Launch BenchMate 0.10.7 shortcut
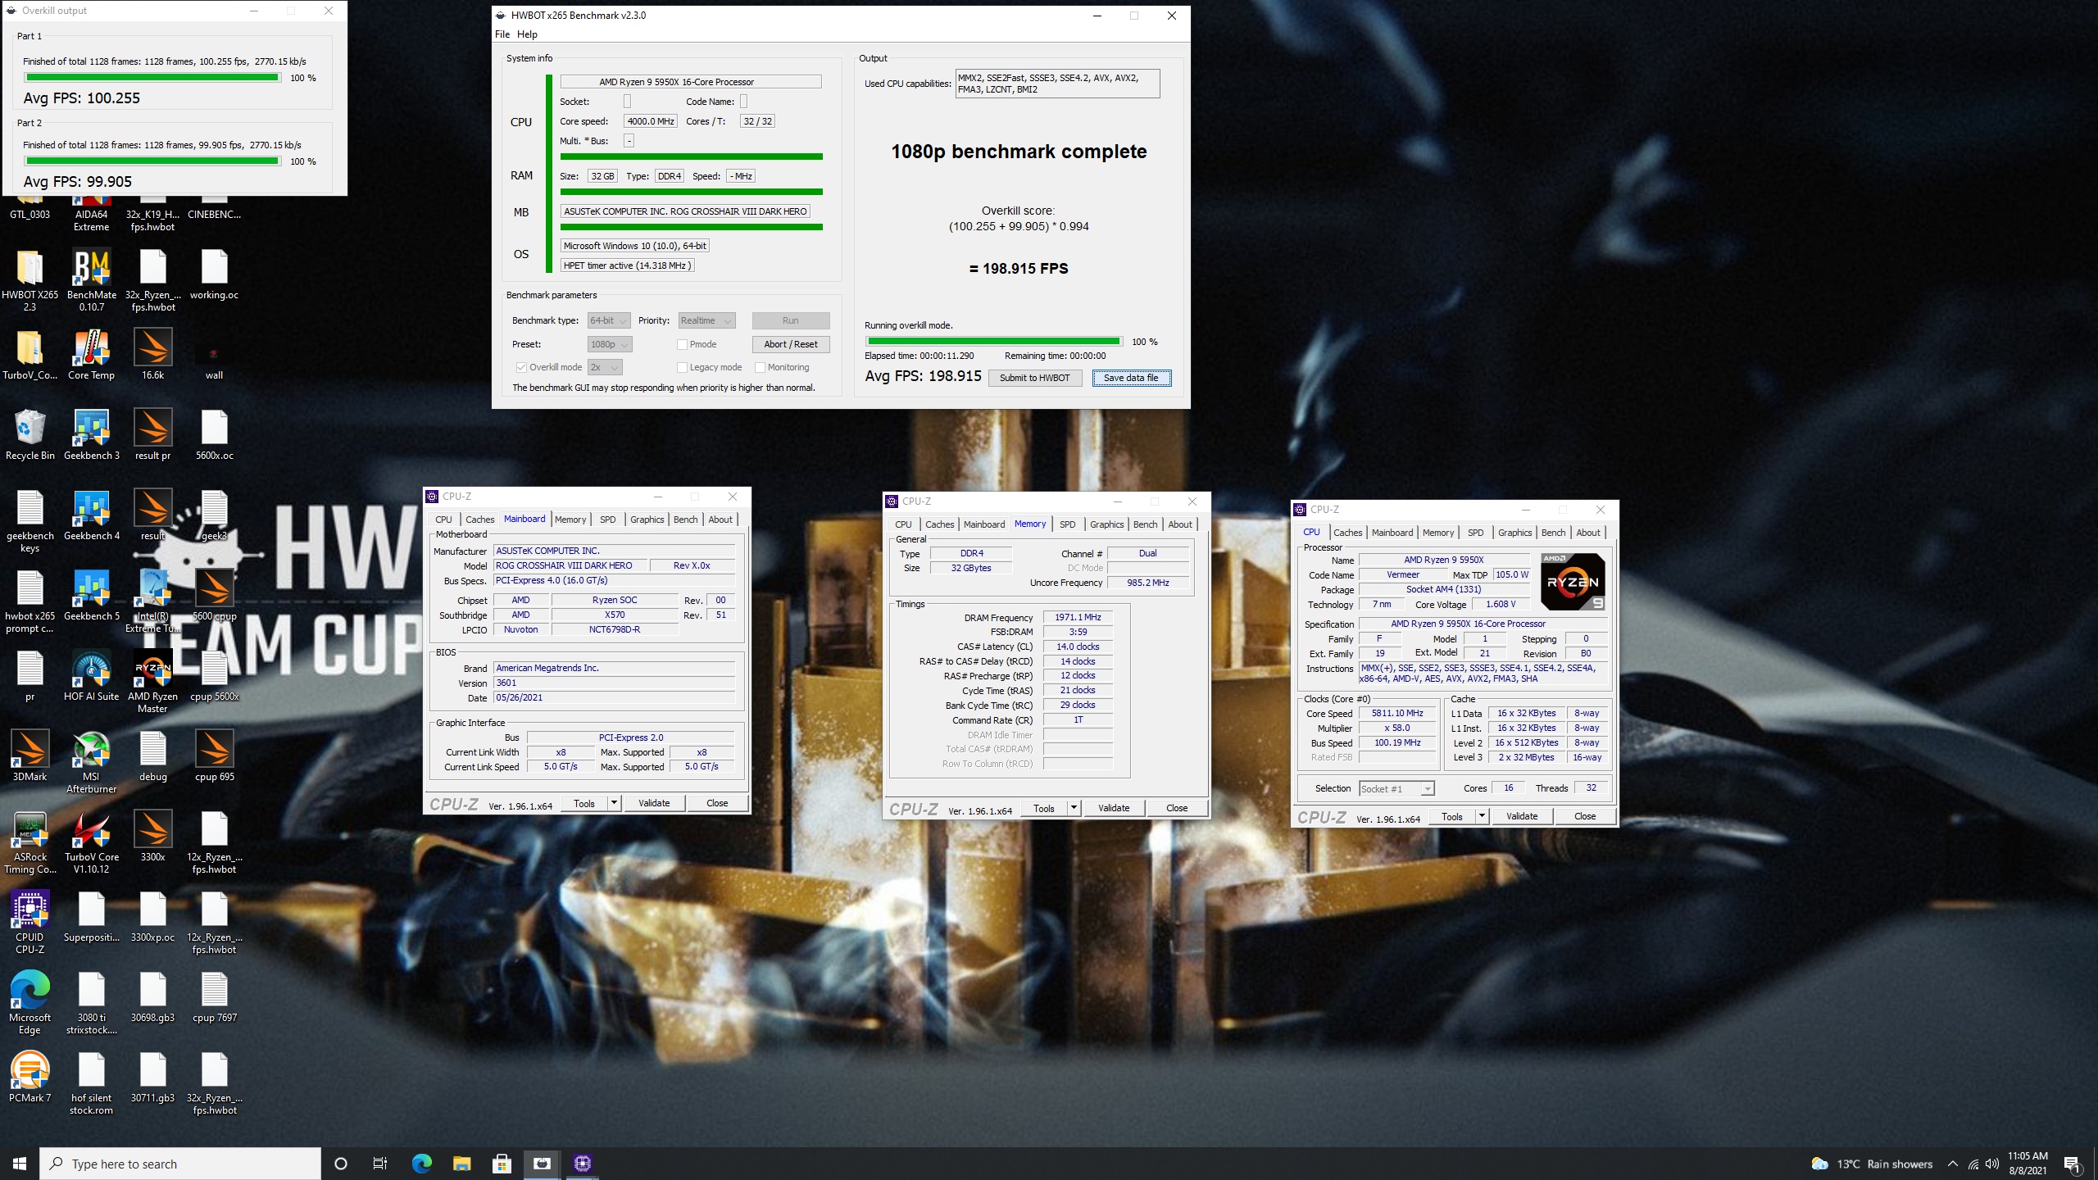 (91, 280)
